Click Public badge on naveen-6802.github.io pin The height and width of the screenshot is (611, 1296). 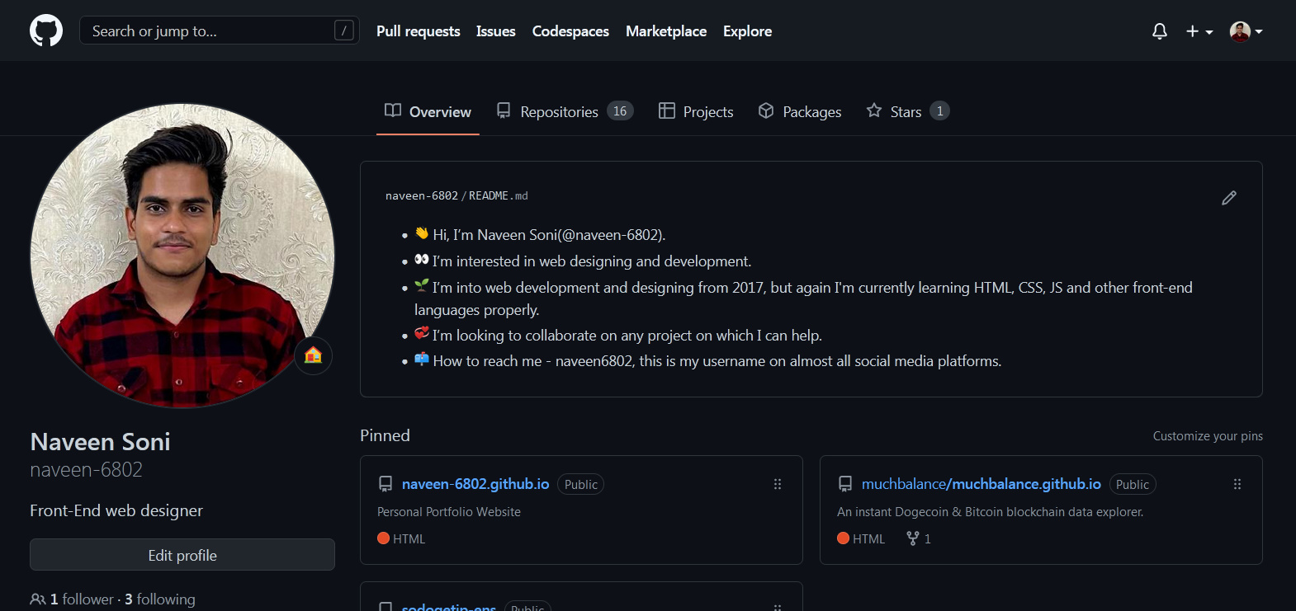[581, 485]
